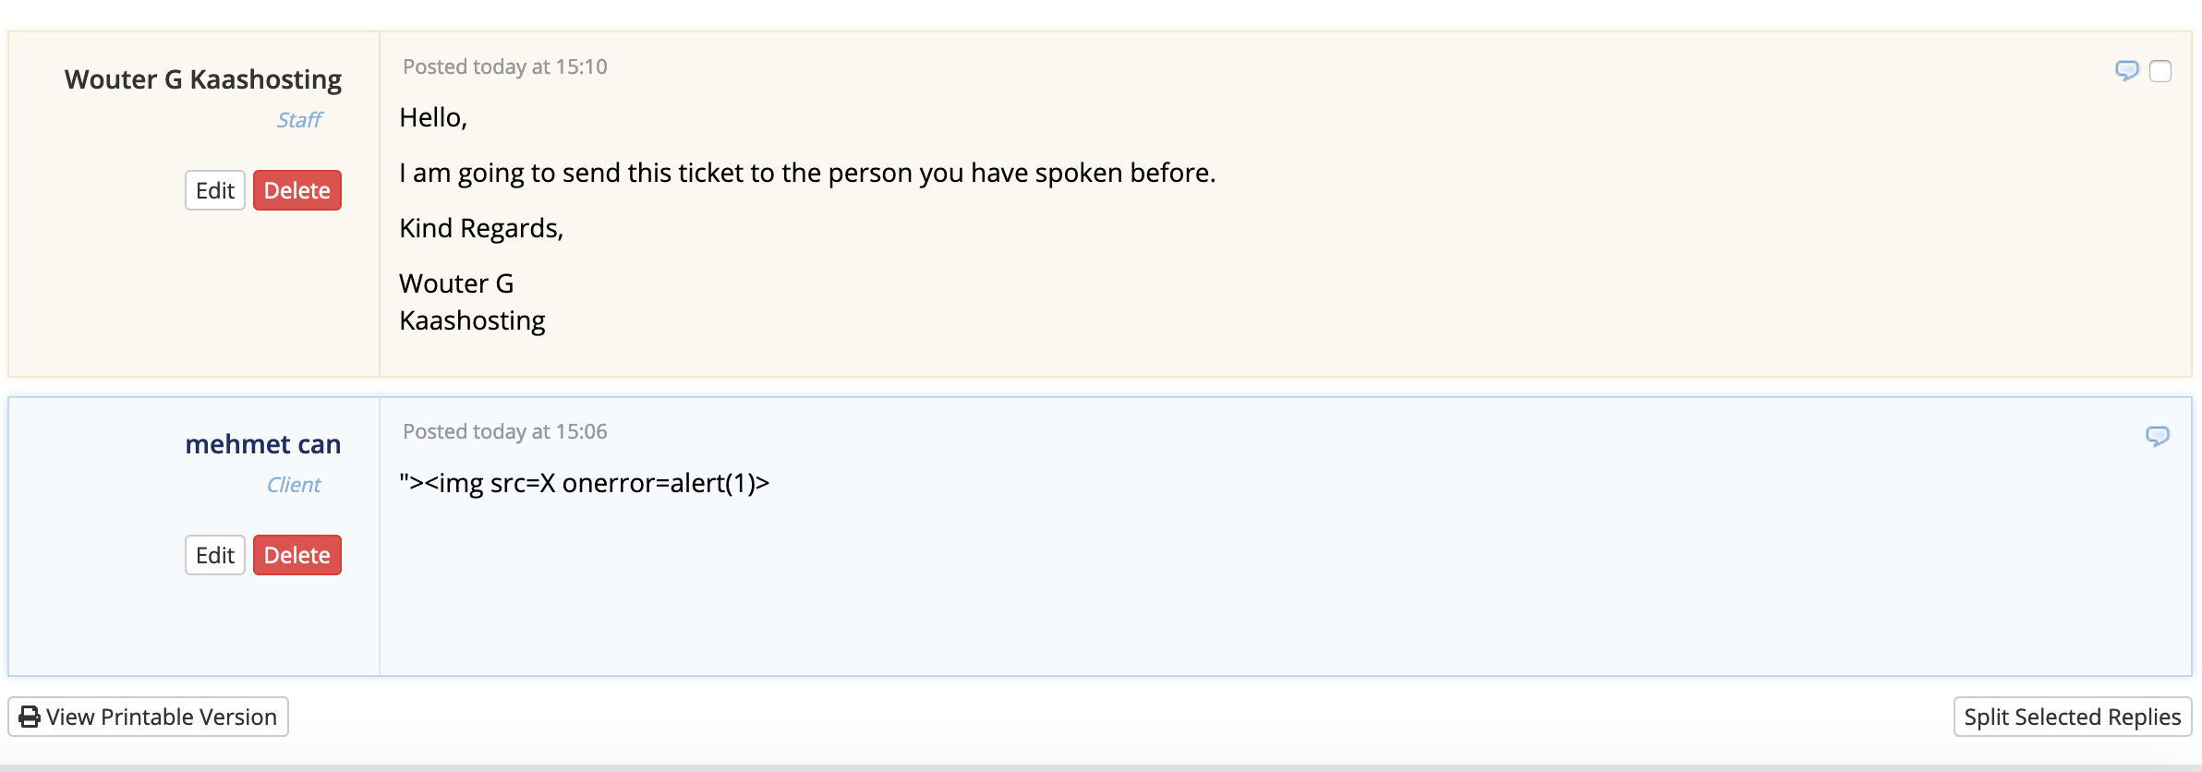Click the Kind Regards line
The width and height of the screenshot is (2202, 772).
pos(481,228)
